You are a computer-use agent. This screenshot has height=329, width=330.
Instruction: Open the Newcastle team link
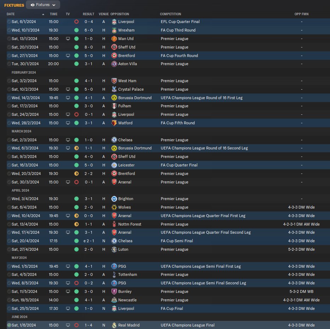(127, 300)
